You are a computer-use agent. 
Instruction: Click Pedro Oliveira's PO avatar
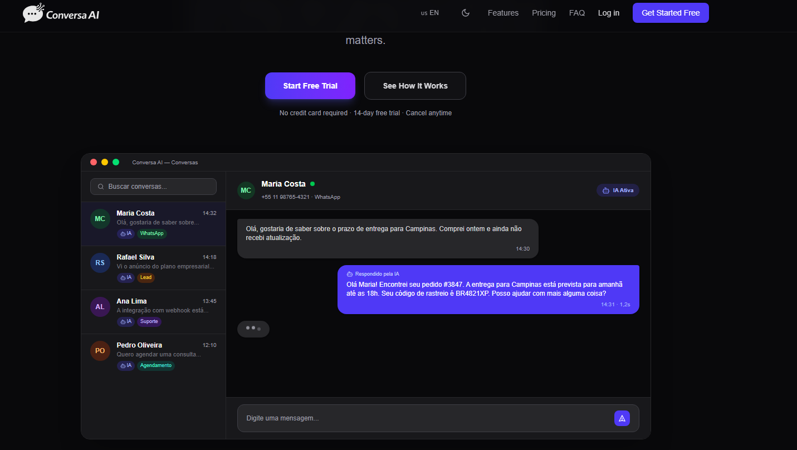point(100,351)
